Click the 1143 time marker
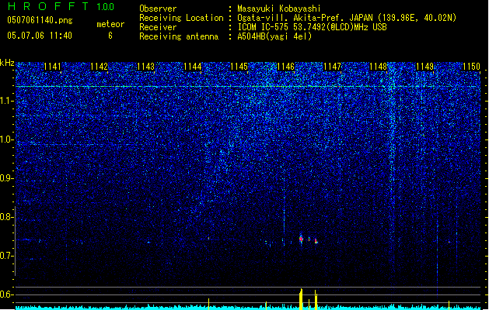Screen dimensions: 489x310 (x=145, y=67)
